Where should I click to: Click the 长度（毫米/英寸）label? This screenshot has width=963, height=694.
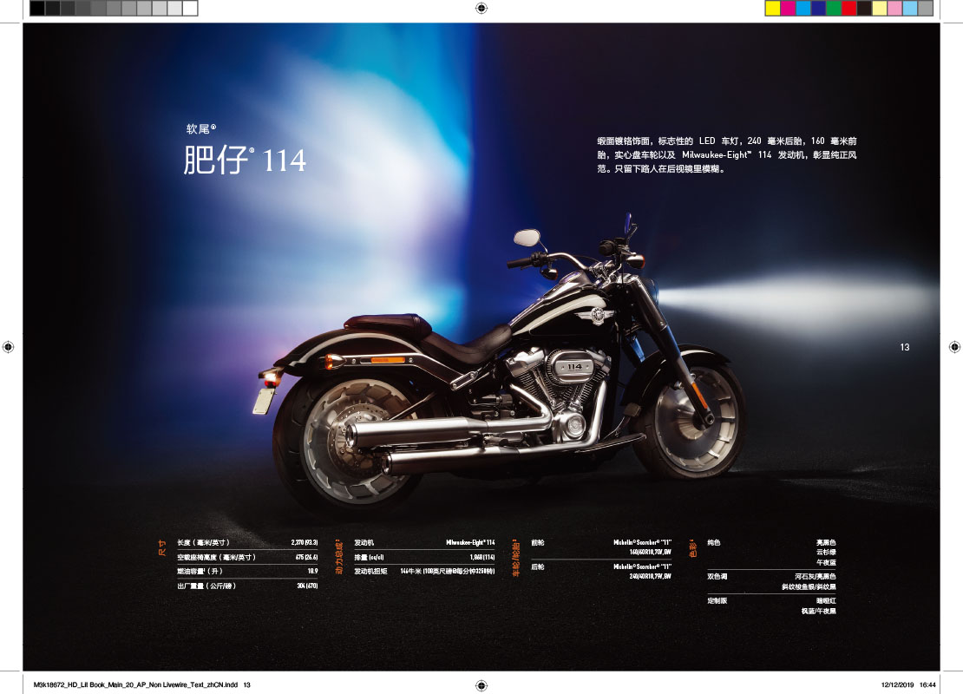pyautogui.click(x=203, y=543)
